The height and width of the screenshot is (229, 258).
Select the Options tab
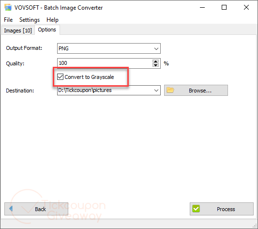(47, 30)
